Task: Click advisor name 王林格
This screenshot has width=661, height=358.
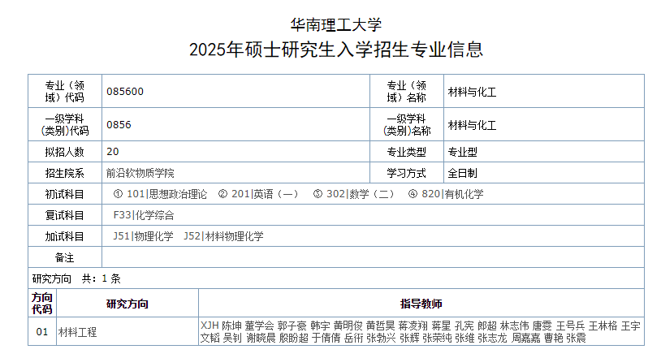Action: coord(603,326)
